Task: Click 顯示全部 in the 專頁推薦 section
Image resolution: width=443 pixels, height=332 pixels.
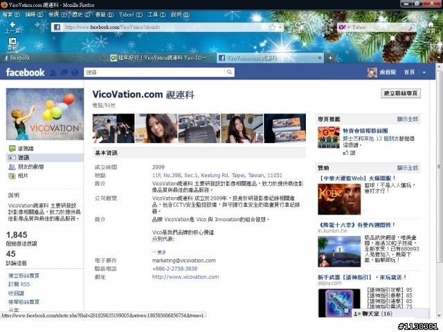Action: tap(408, 120)
